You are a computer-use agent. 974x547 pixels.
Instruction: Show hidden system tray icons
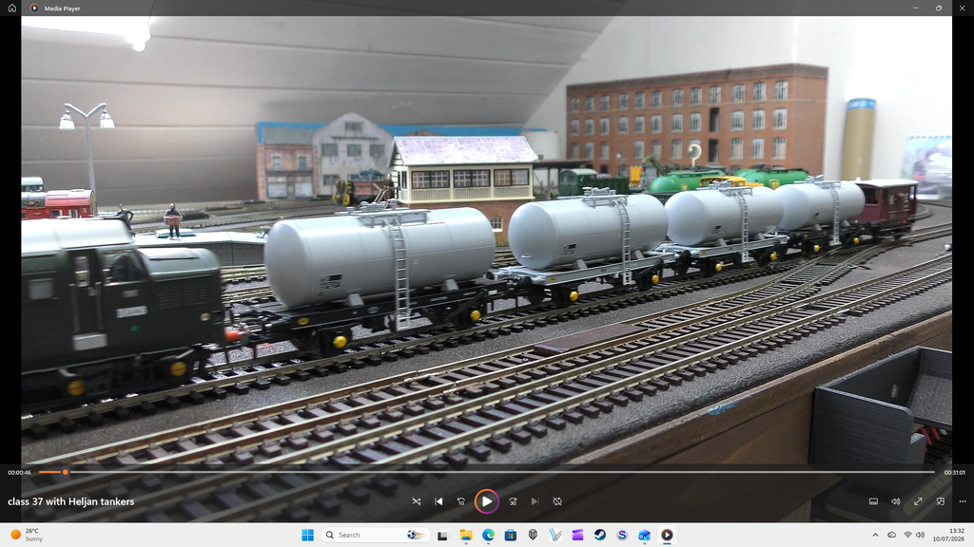[875, 535]
